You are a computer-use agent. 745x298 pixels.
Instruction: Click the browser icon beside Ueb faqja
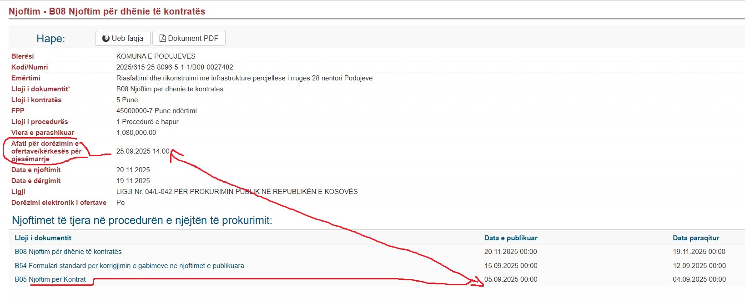pos(106,39)
